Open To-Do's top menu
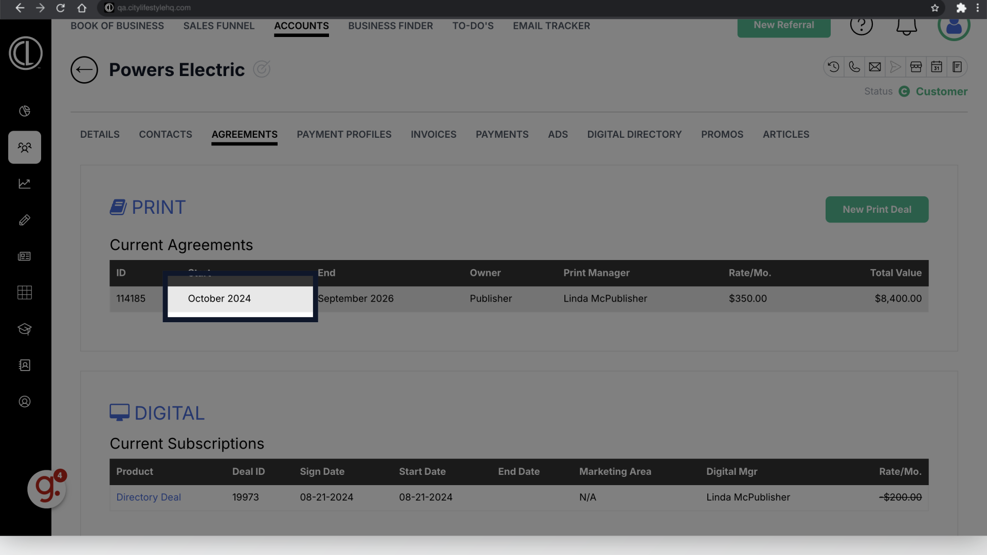Screen dimensions: 987x555 click(x=473, y=26)
